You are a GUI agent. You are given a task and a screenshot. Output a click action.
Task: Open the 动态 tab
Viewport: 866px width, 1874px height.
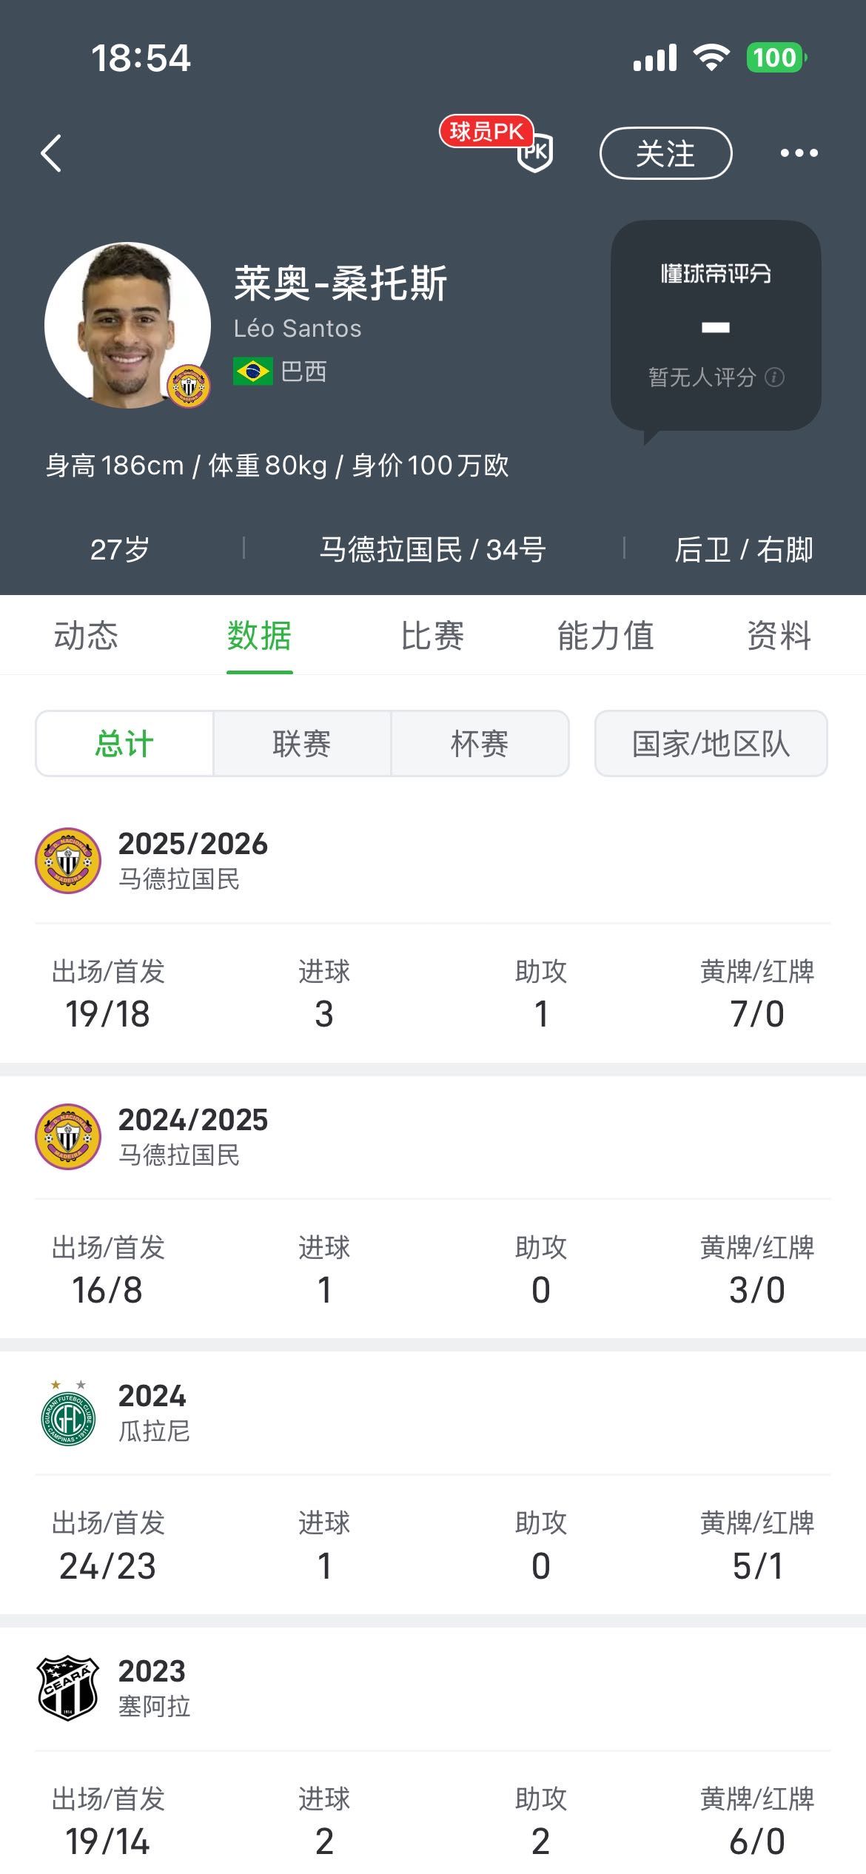point(86,635)
